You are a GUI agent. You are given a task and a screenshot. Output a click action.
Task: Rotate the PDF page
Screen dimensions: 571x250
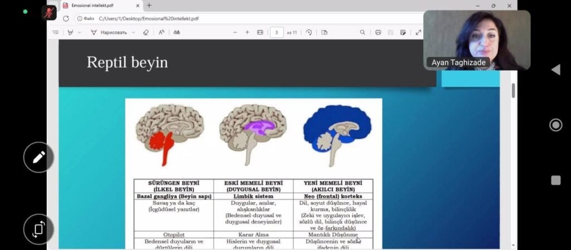[x=309, y=32]
